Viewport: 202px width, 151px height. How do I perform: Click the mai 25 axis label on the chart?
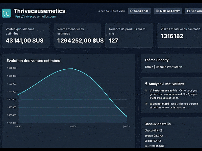(x=73, y=126)
